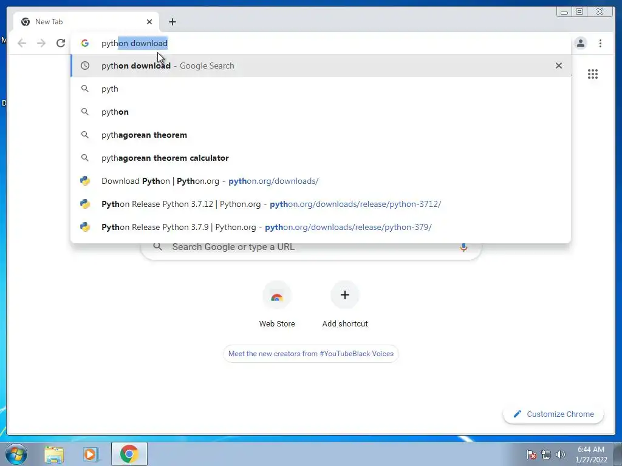Image resolution: width=622 pixels, height=466 pixels.
Task: Minimize the Chrome window
Action: pos(564,12)
